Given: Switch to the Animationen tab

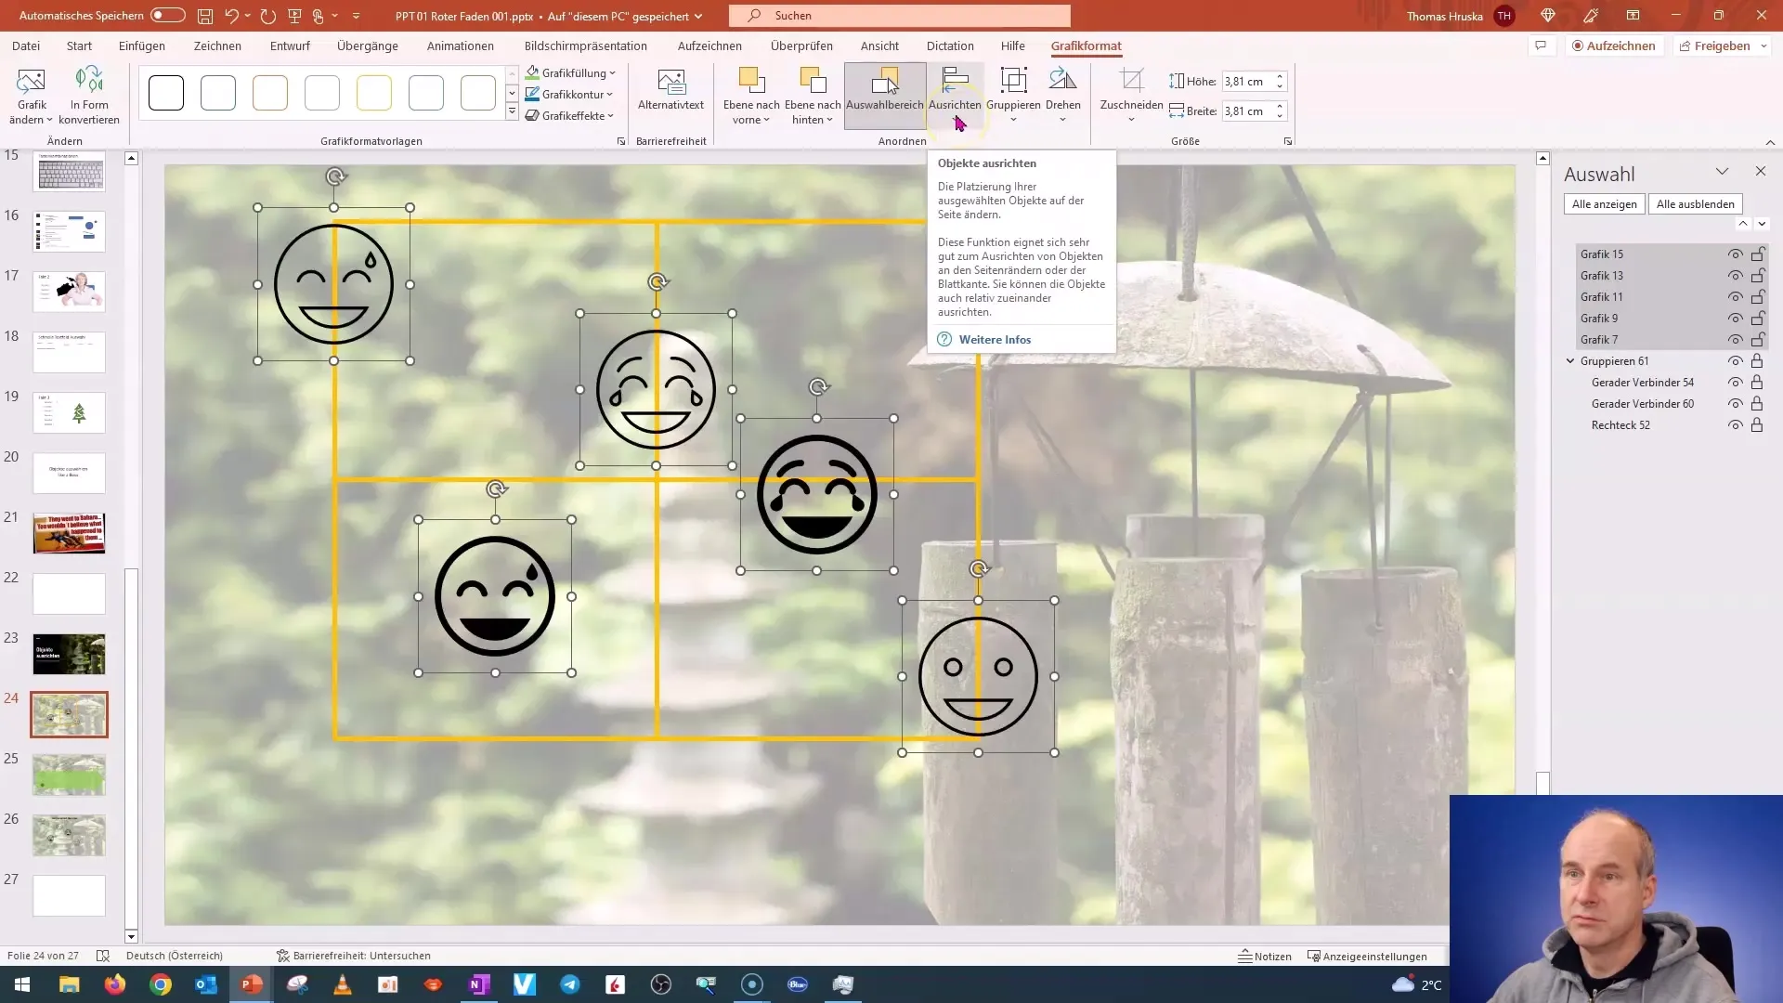Looking at the screenshot, I should coord(461,46).
